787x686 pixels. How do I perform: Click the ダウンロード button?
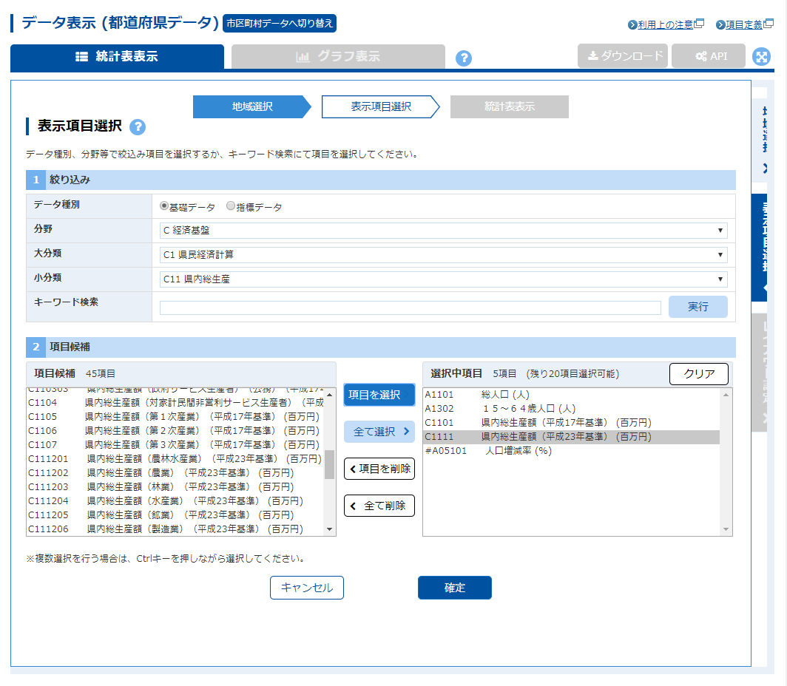(623, 56)
